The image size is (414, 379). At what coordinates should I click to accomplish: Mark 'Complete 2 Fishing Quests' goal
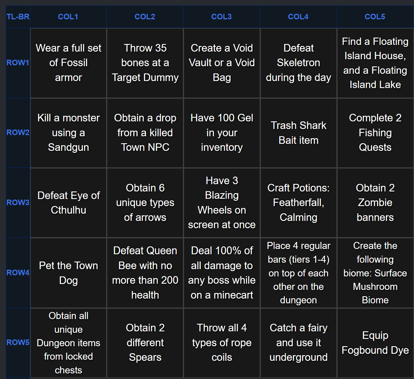375,133
